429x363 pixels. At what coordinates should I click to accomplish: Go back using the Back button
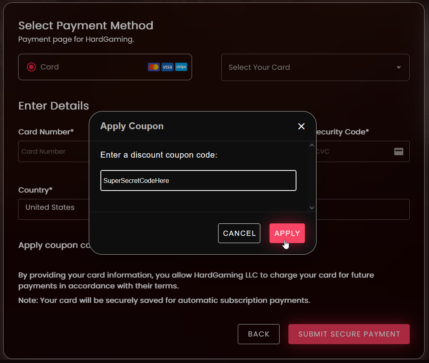coord(258,334)
